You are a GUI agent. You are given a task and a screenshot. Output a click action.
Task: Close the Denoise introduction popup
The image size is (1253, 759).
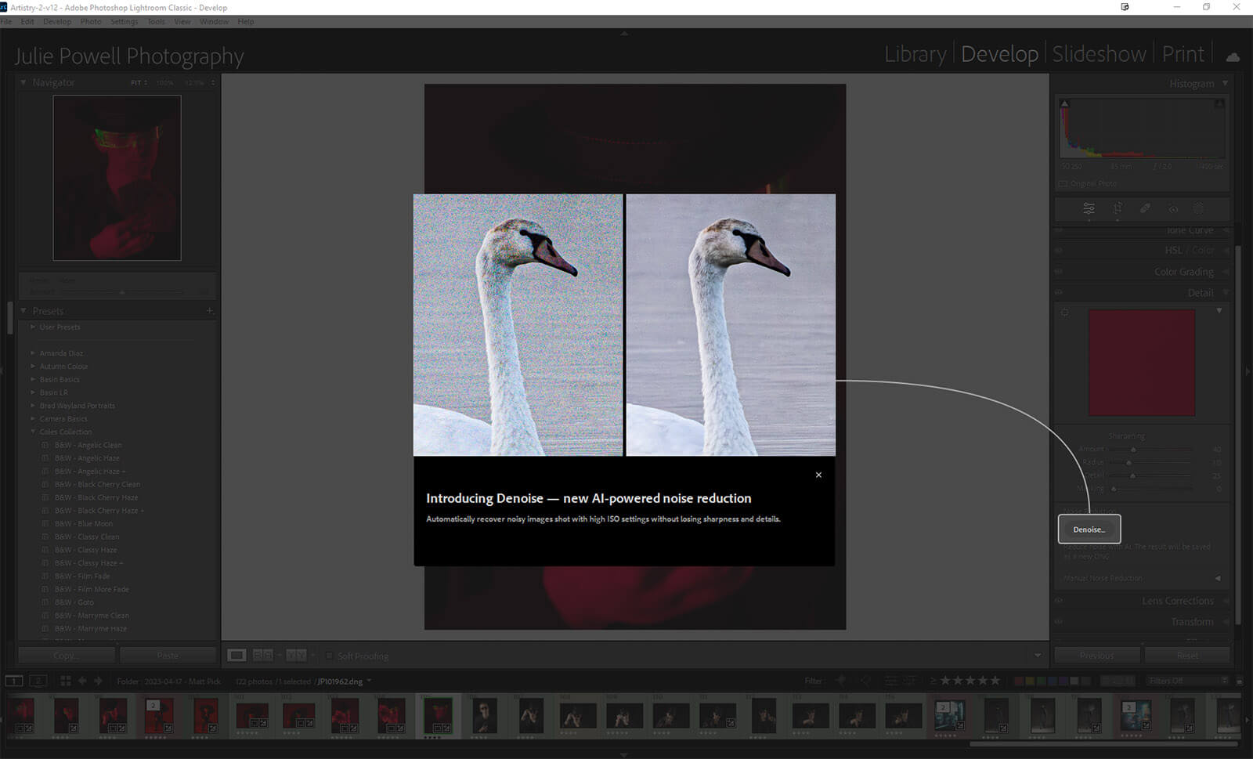coord(818,475)
